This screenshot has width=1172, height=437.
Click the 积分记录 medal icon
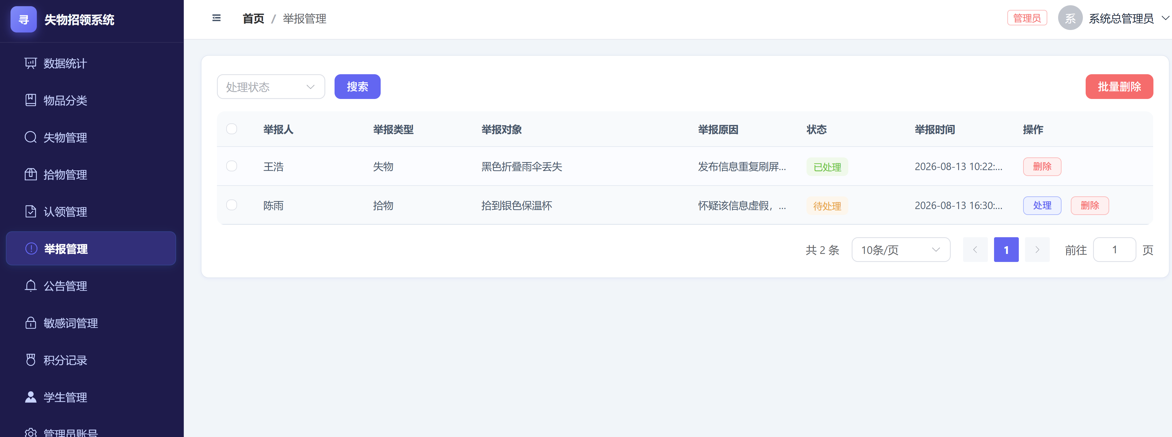click(30, 360)
